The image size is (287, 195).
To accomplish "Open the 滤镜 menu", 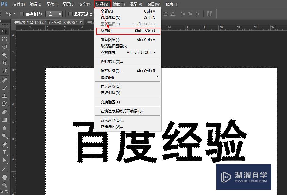I will click(x=119, y=4).
